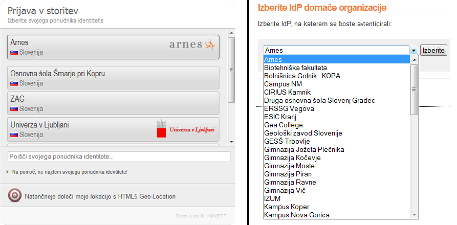
Task: Click flag under Univerza v Ljubljani
Action: coord(14,135)
